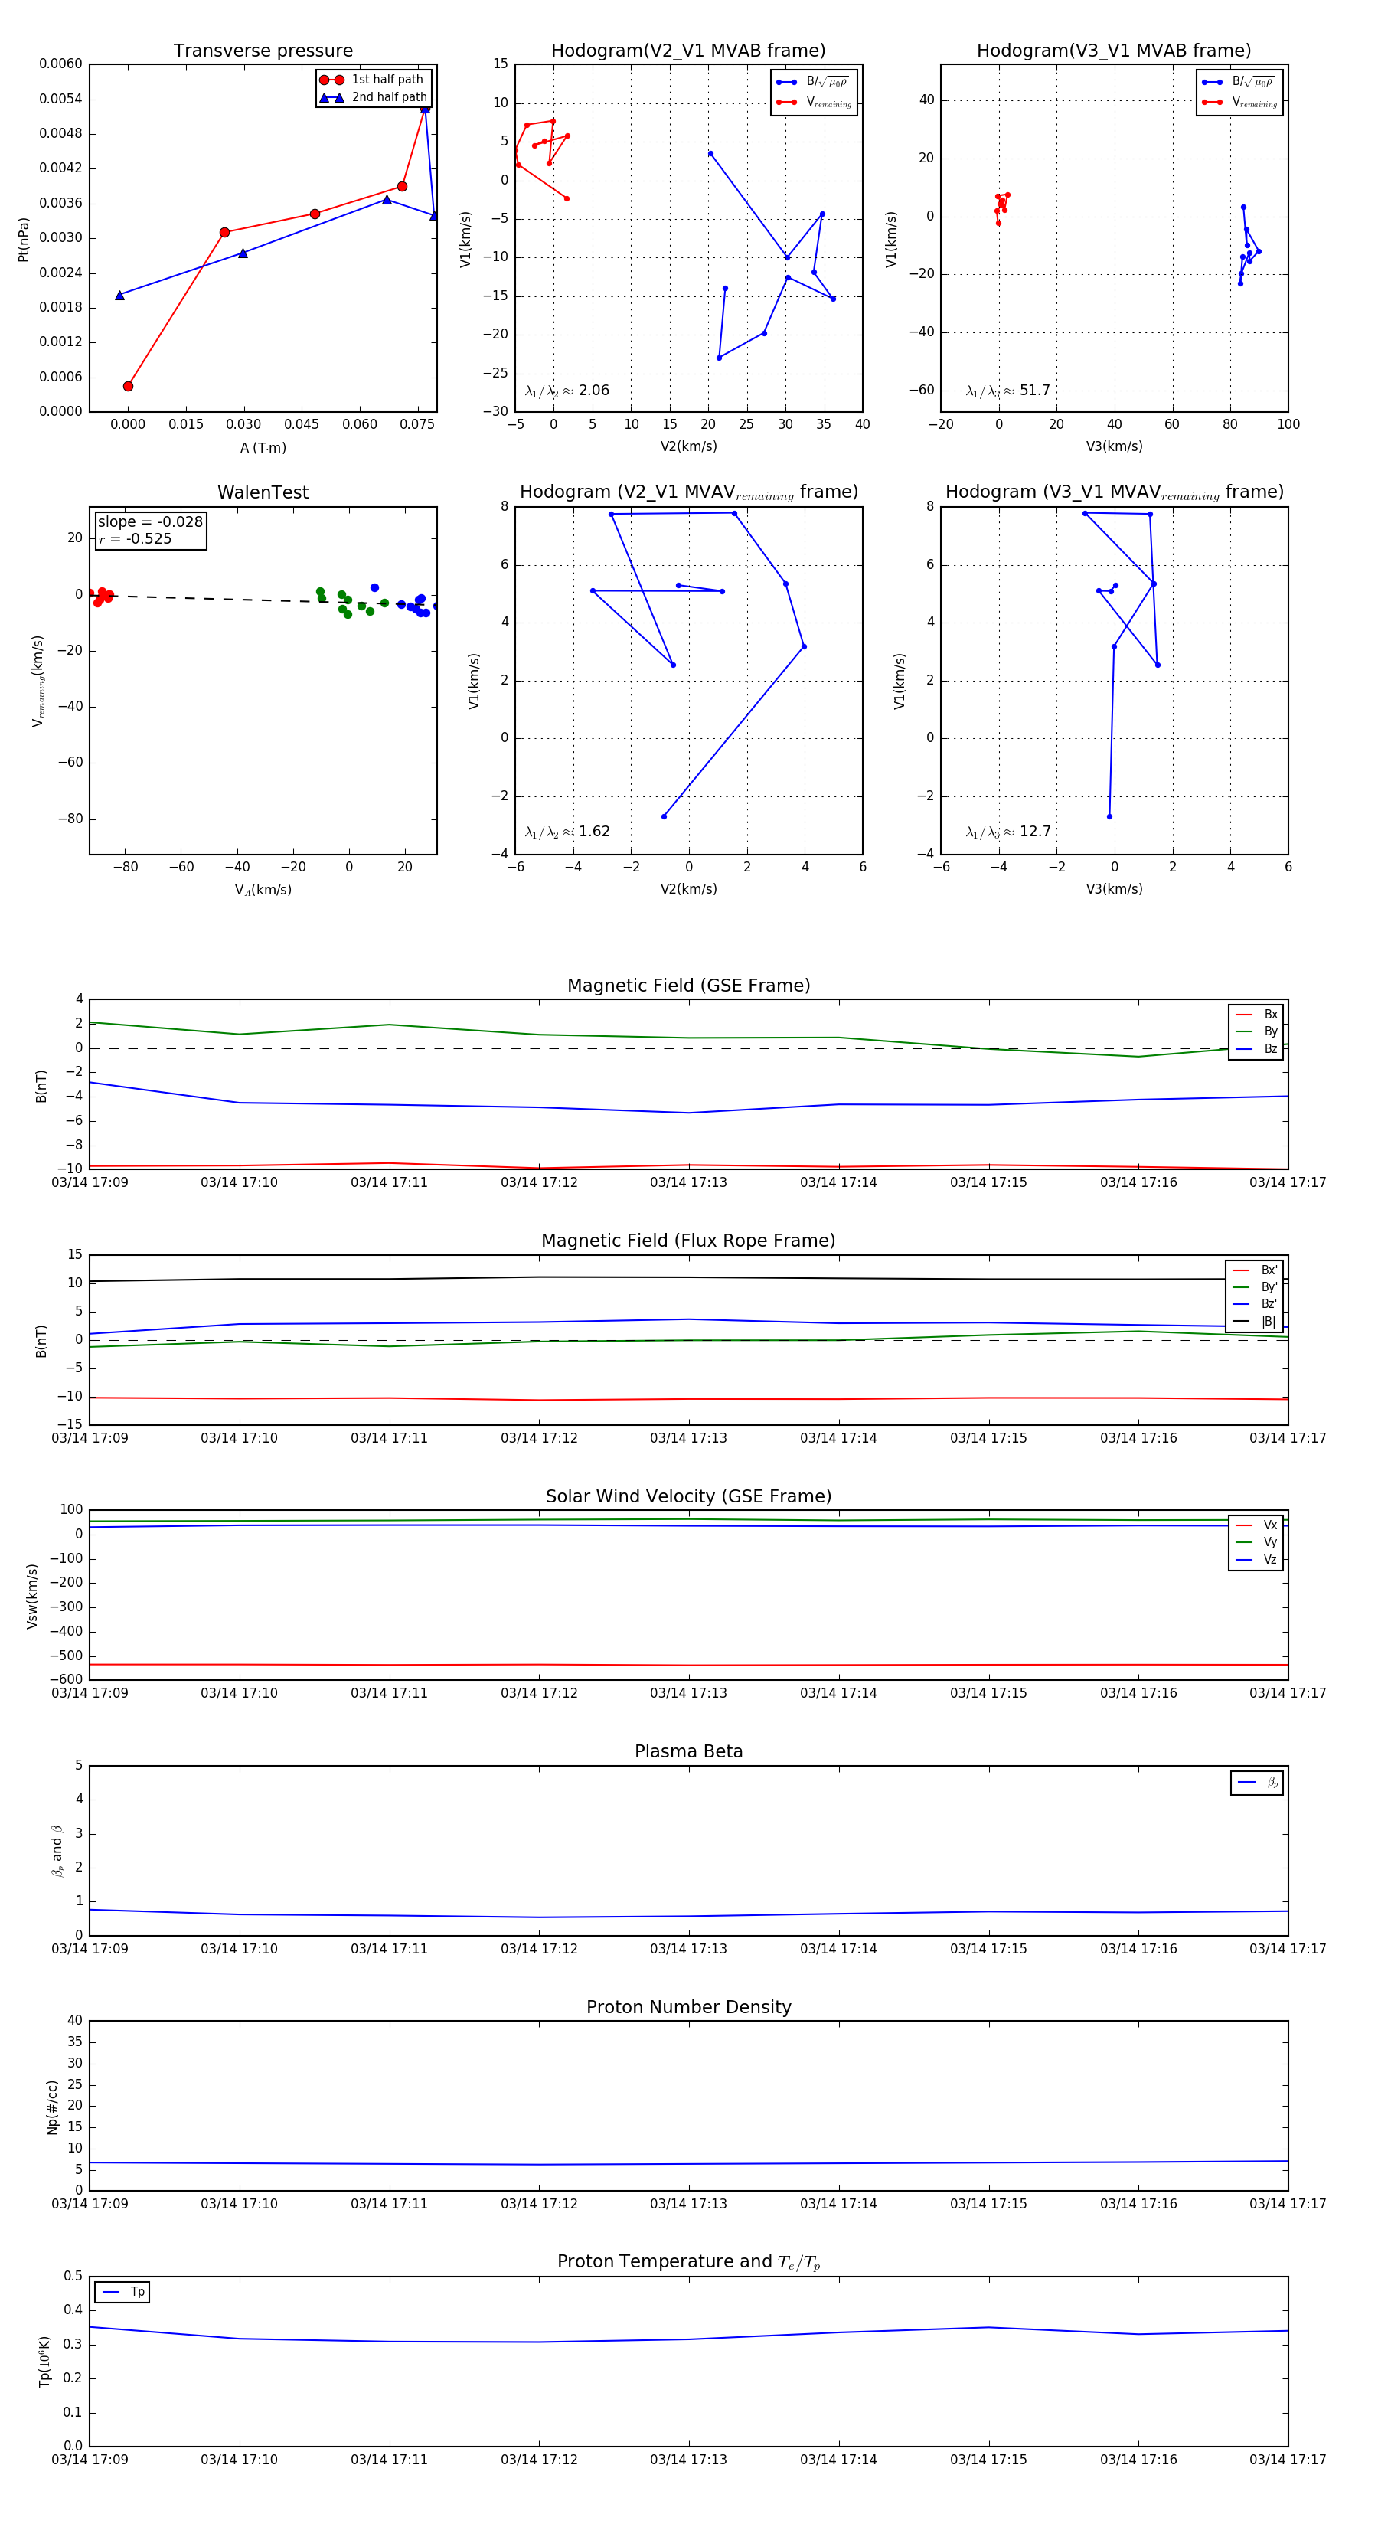This screenshot has width=1378, height=2527.
Task: Select the "Bz'" legend entry in flux rope panel
Action: [x=1255, y=1304]
